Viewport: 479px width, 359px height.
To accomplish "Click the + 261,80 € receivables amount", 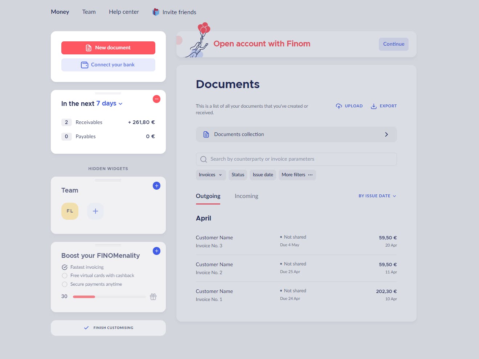I will 142,123.
